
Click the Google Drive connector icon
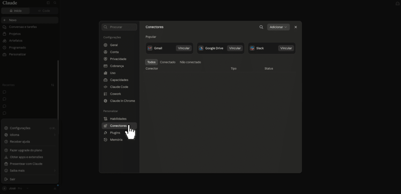pos(201,48)
